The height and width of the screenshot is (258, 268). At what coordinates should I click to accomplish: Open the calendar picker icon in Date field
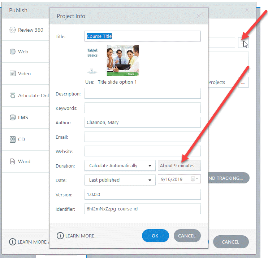tap(193, 179)
